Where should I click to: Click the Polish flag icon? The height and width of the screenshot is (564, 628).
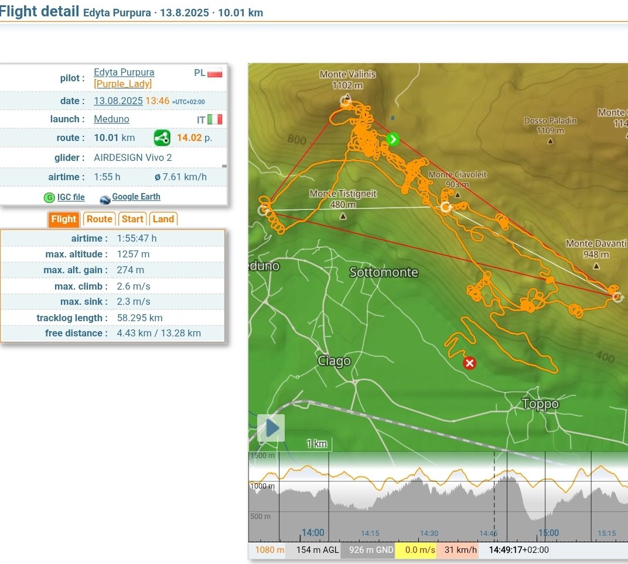[215, 73]
